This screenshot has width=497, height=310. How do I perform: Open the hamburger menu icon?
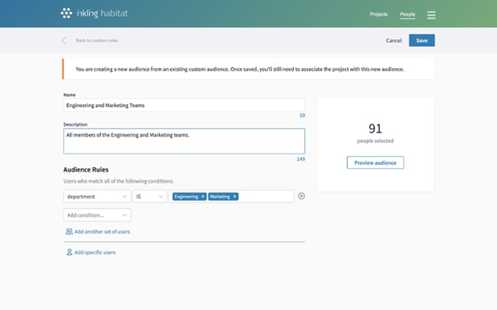click(x=431, y=15)
